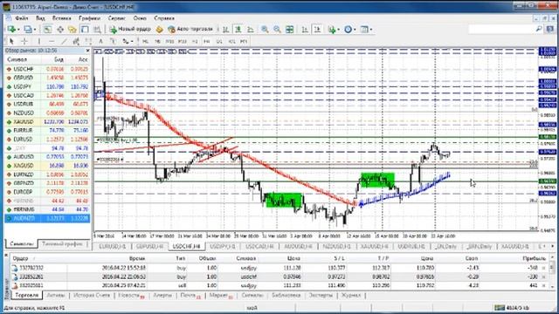This screenshot has width=559, height=314.
Task: Toggle the auto scroll chart icon
Action: (305, 30)
